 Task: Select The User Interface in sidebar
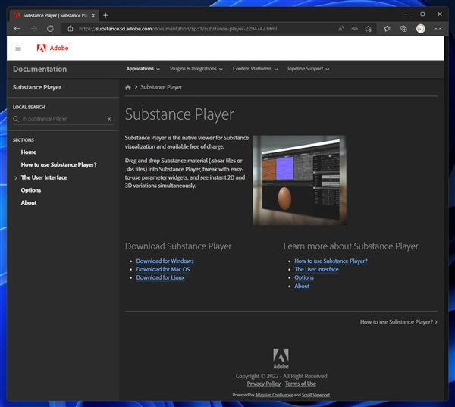(x=44, y=177)
